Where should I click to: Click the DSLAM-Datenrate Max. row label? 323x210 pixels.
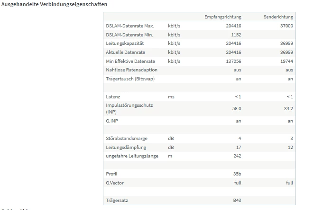pyautogui.click(x=130, y=26)
